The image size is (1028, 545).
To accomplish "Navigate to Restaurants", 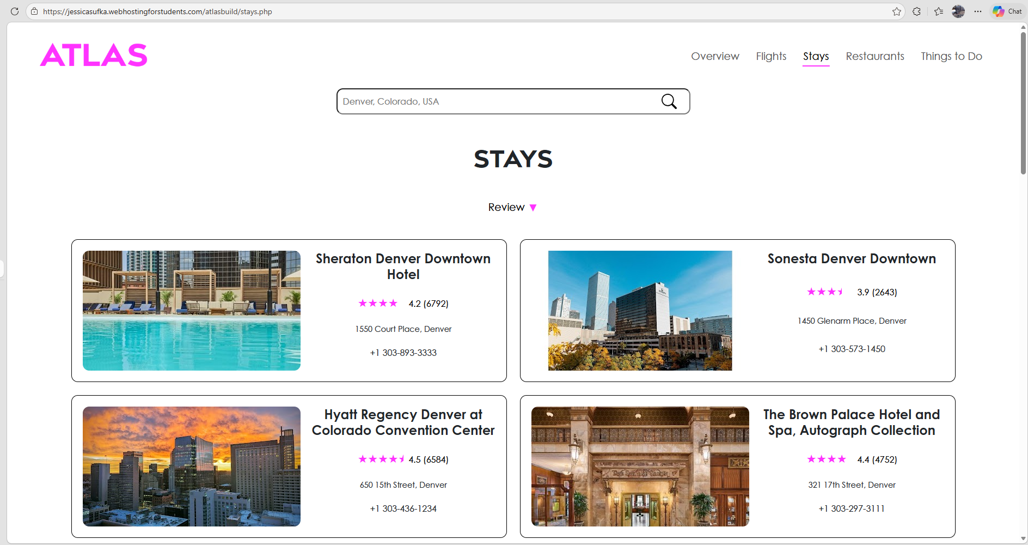I will (875, 56).
